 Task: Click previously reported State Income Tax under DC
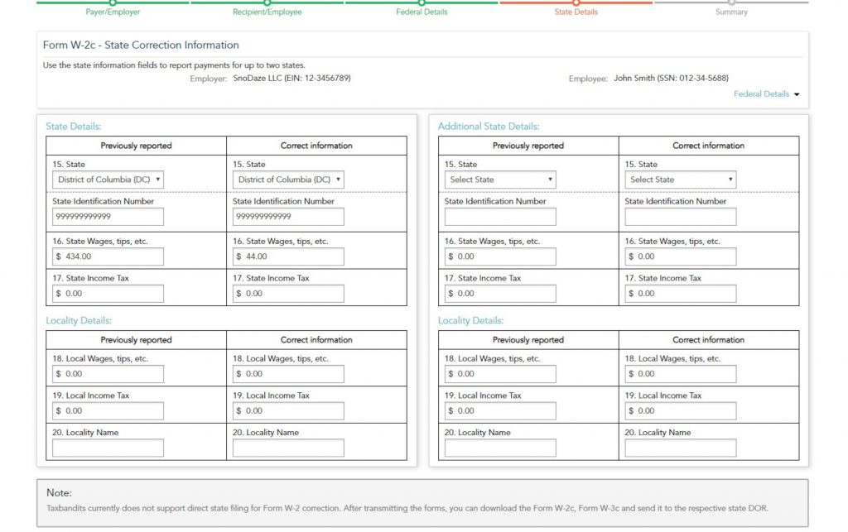(108, 294)
